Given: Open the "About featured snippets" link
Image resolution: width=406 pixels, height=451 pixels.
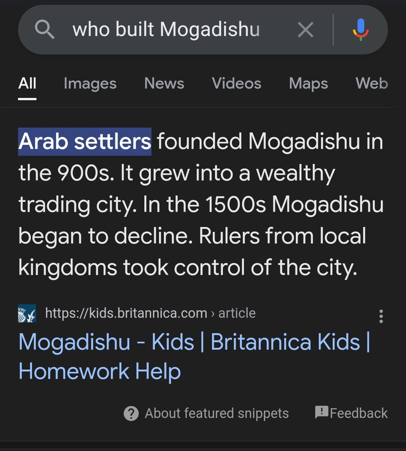Looking at the screenshot, I should 217,413.
